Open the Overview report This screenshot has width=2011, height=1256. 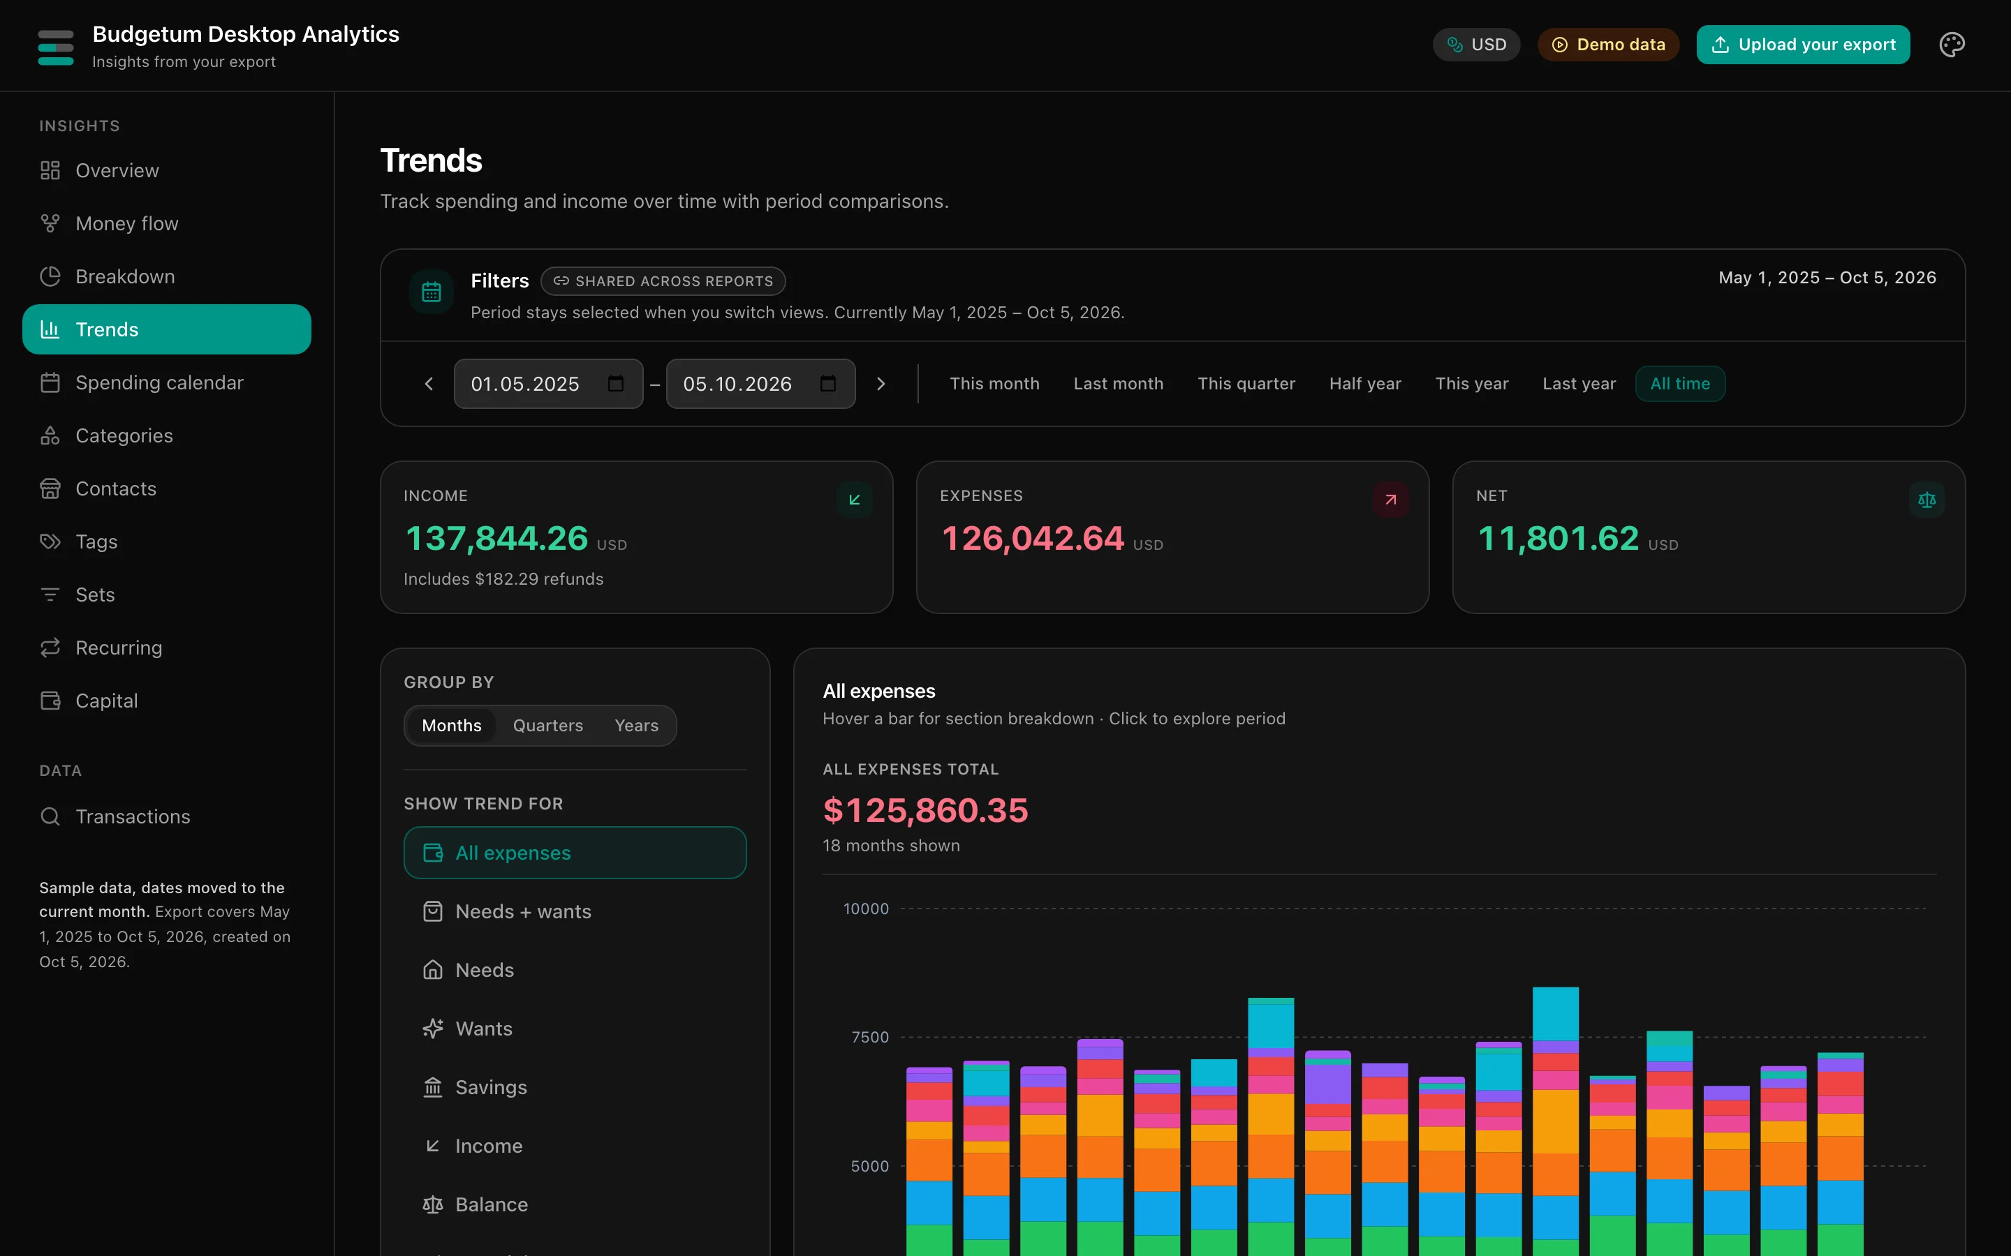[166, 170]
